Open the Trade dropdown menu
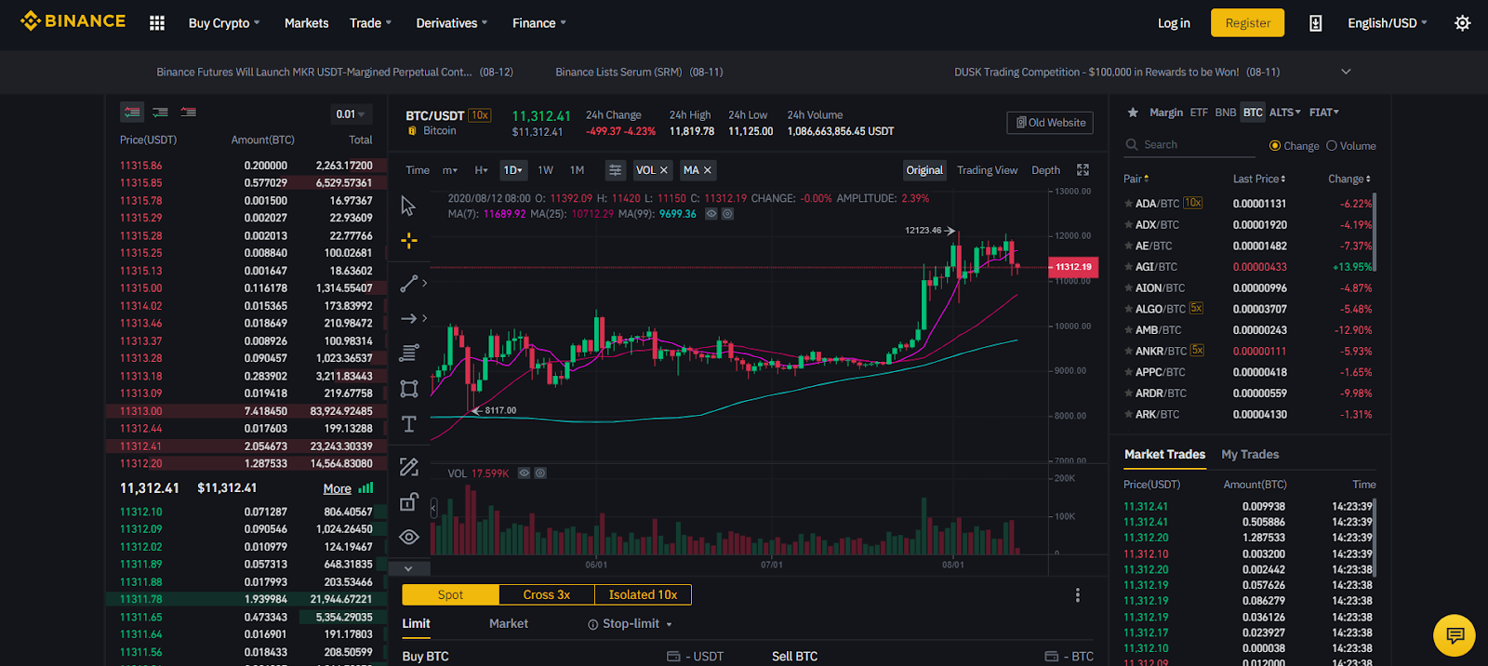The height and width of the screenshot is (666, 1488). click(x=370, y=23)
